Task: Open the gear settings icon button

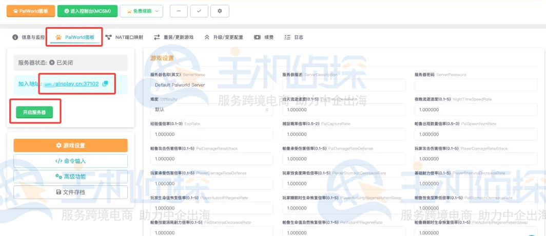Action: point(220,11)
